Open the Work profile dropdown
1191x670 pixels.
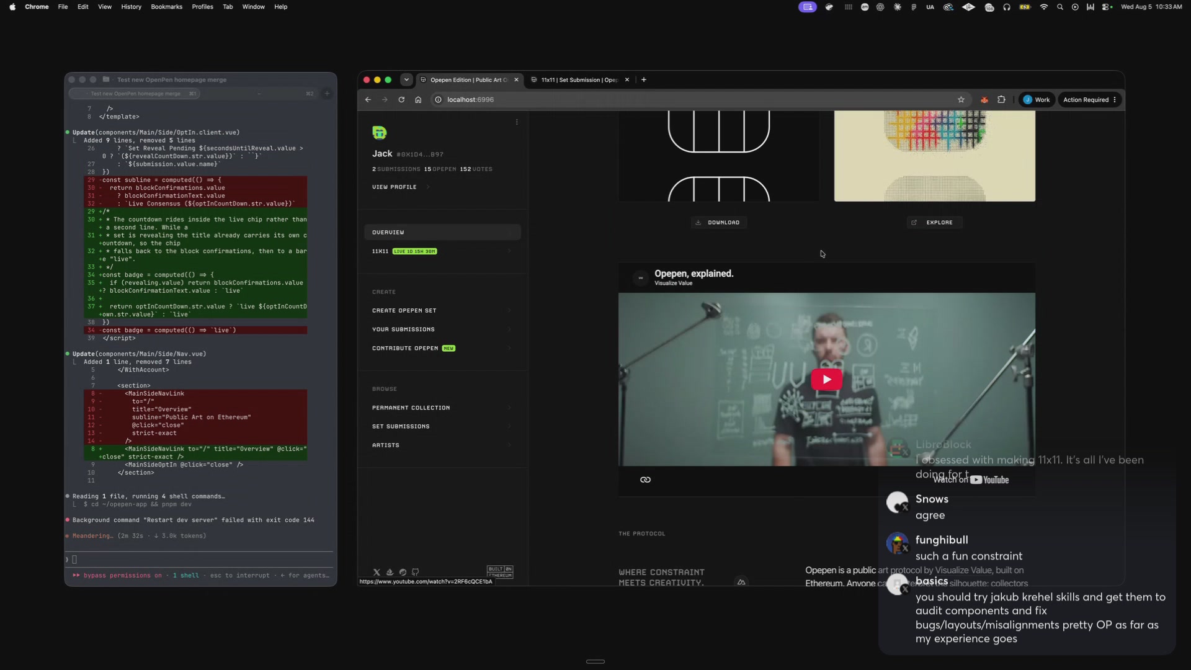click(1037, 99)
